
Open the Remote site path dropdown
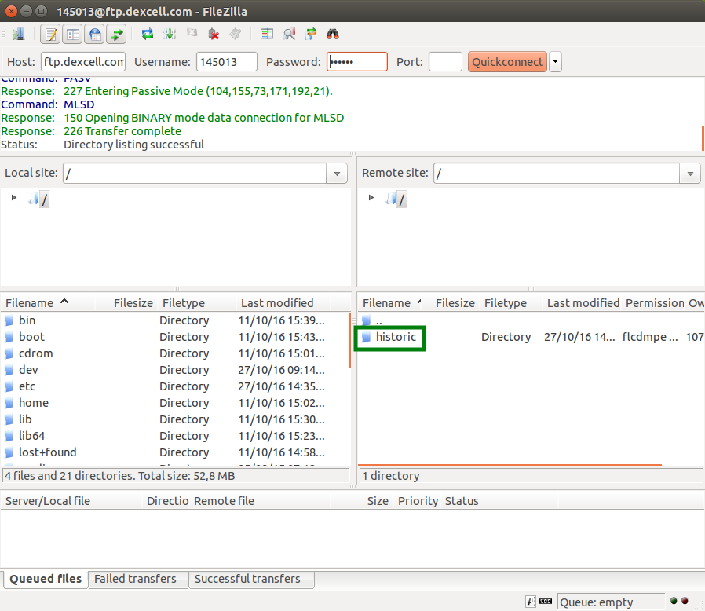pyautogui.click(x=690, y=174)
